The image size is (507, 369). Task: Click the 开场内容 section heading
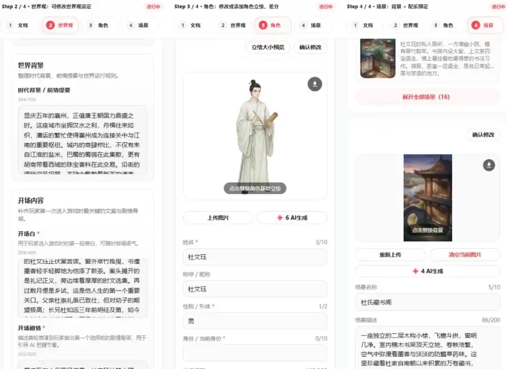click(31, 200)
